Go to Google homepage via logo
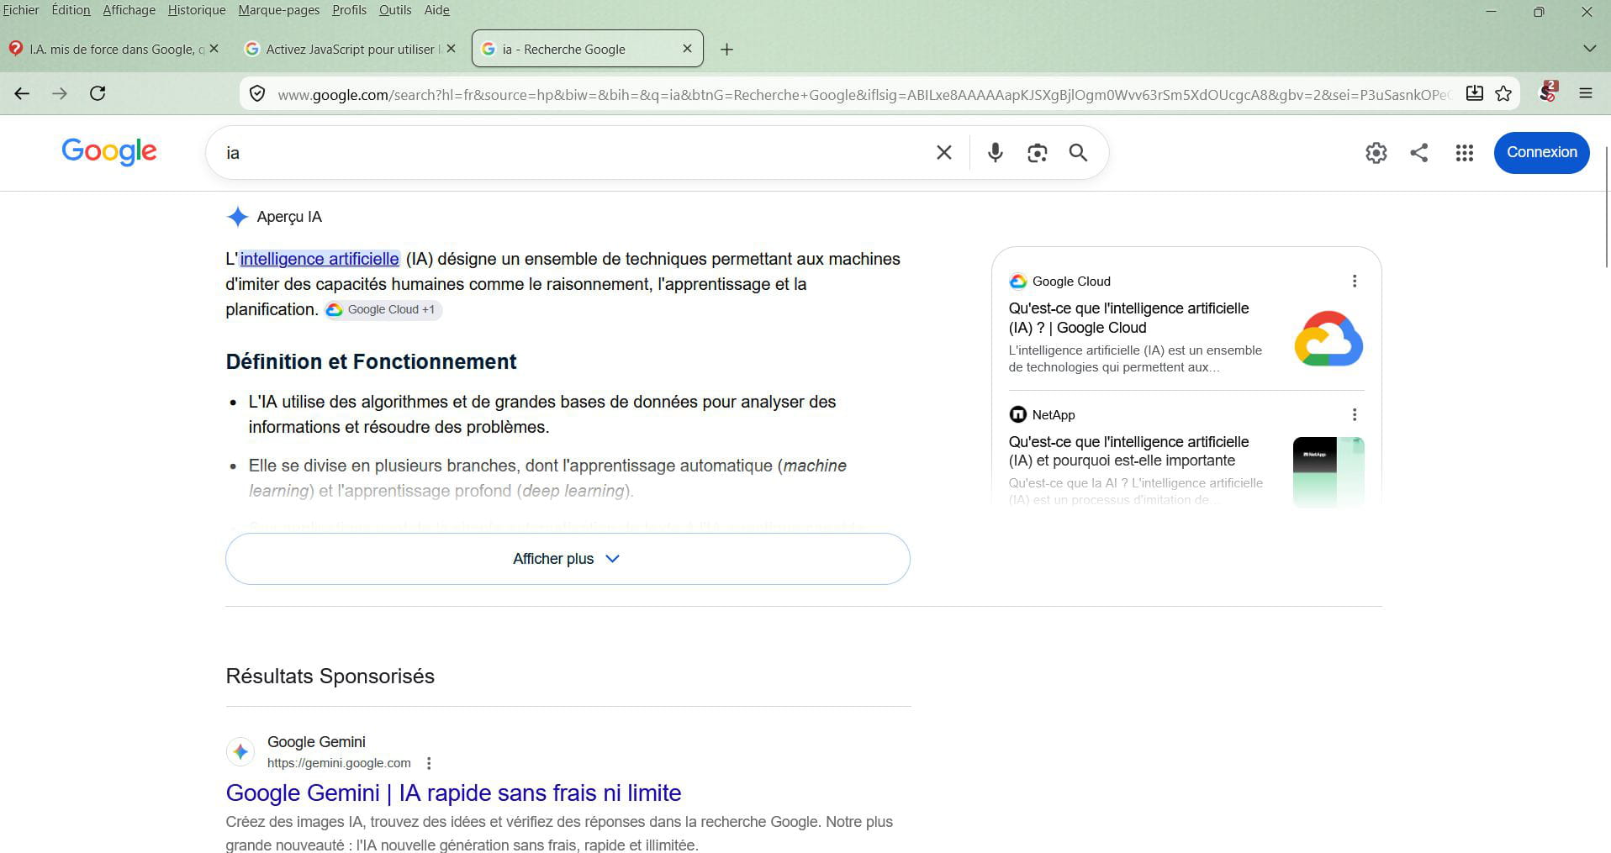Viewport: 1611px width, 853px height. [x=109, y=151]
